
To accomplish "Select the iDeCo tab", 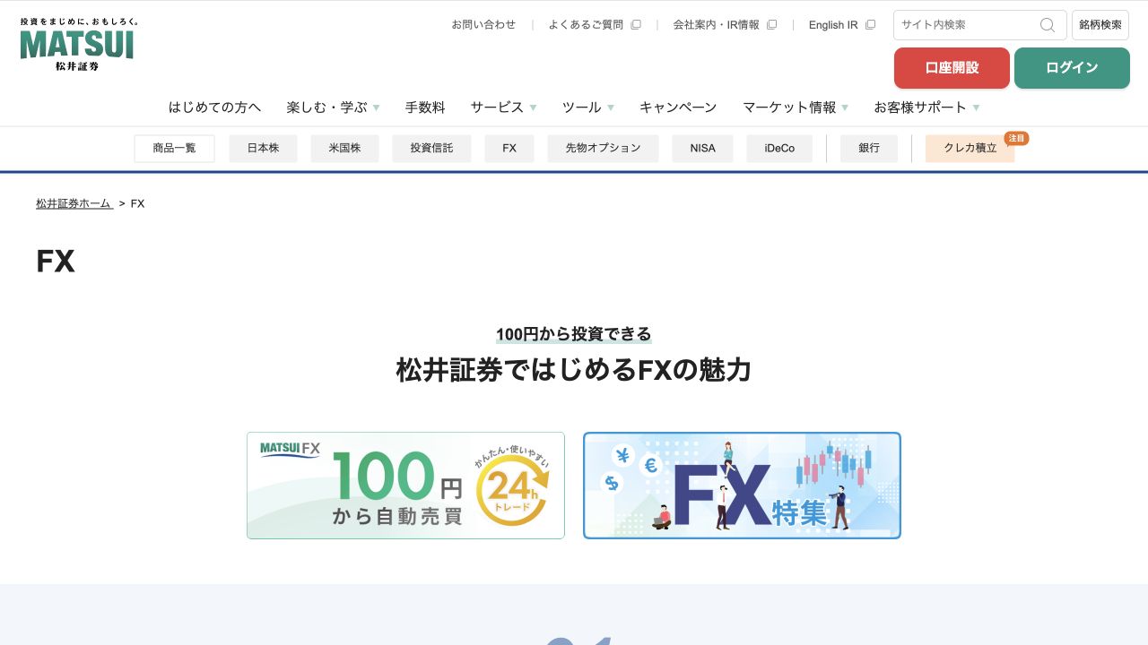I will pos(780,149).
